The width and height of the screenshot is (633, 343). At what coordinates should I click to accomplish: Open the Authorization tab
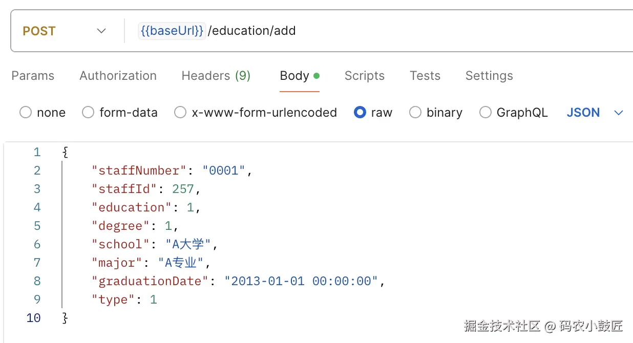(118, 76)
